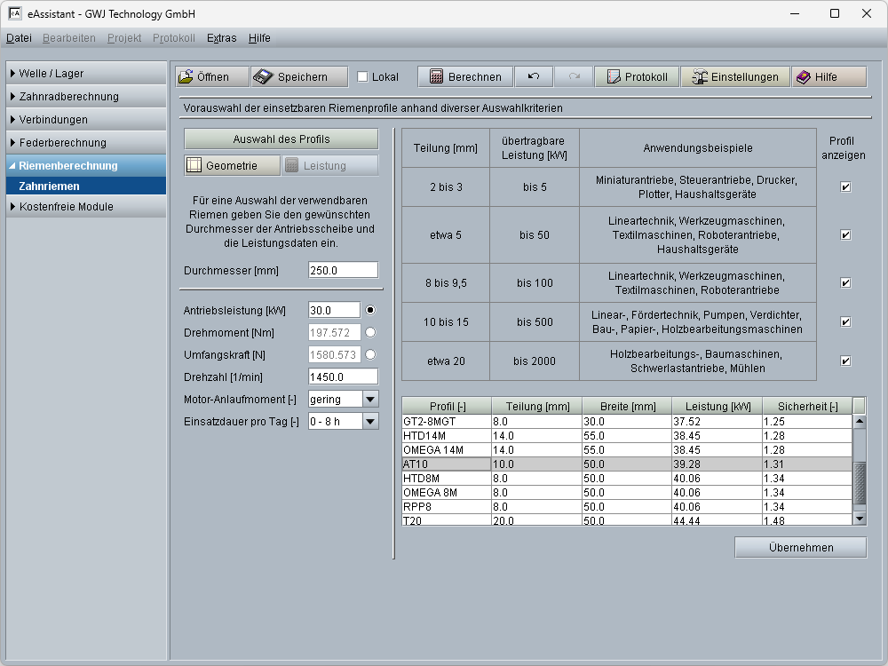Open the Motor-Anlaufmoment dropdown
This screenshot has width=888, height=666.
pyautogui.click(x=370, y=399)
